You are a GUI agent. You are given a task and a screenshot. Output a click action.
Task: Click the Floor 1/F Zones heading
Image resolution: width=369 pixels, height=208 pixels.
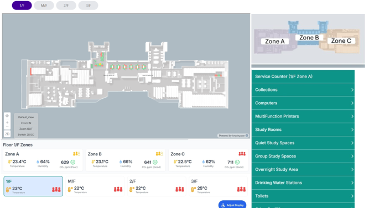coord(18,145)
